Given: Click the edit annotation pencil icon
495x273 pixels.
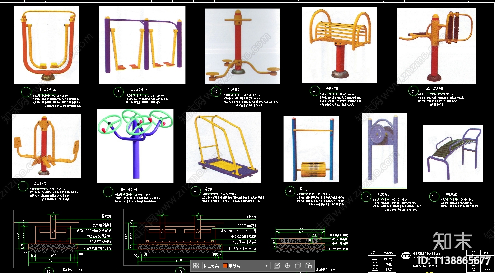Looking at the screenshot, I should click(276, 266).
